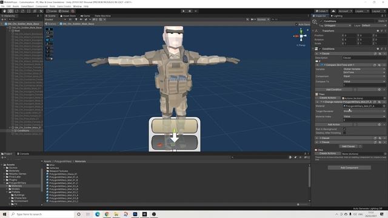388x218 pixels.
Task: Select the Materials folder in Project tree
Action: click(16, 186)
